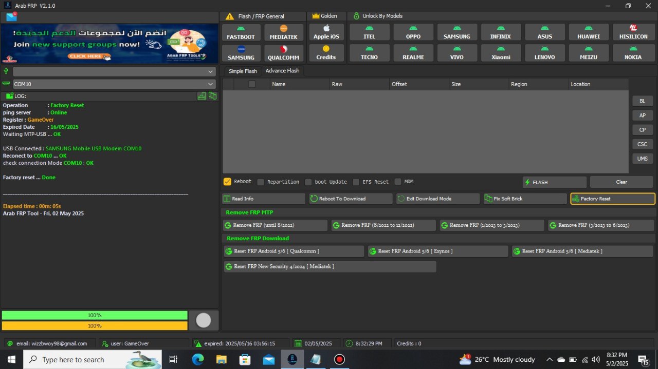Click the Clear button

tap(622, 182)
